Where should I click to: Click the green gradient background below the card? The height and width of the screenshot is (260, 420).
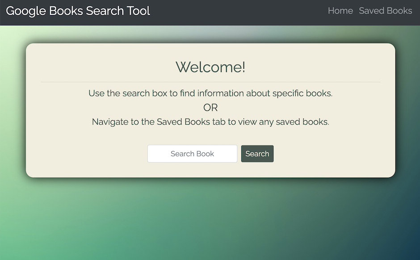coord(210,219)
